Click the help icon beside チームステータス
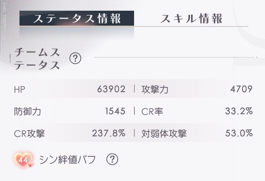265x181 pixels. [76, 59]
